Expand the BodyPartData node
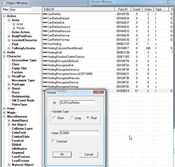175x167 pixels. [9, 36]
